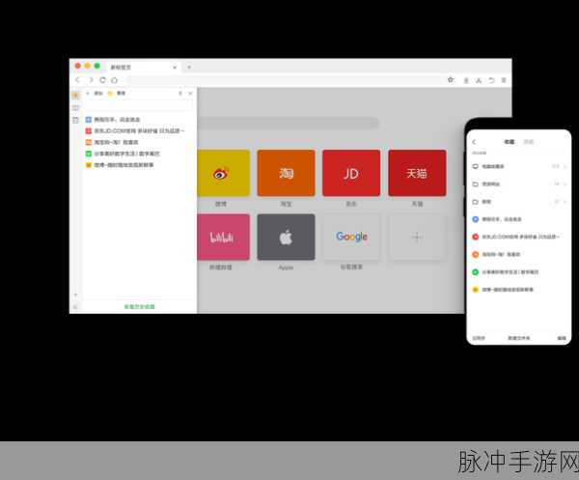The height and width of the screenshot is (480, 579).
Task: Open the Google speed dial tile
Action: (x=351, y=237)
